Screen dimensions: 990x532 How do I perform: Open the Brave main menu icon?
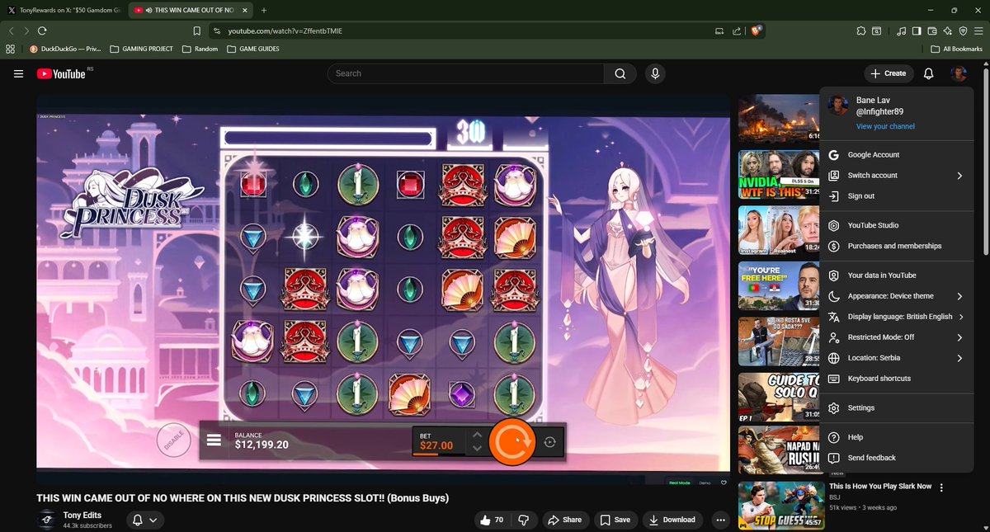click(x=978, y=31)
